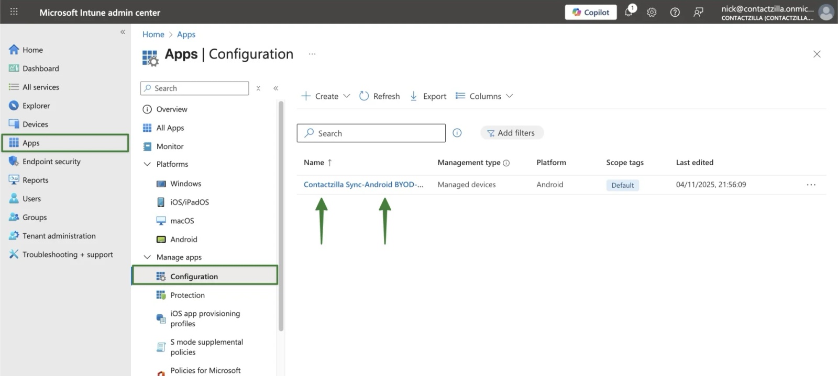Viewport: 838px width, 376px height.
Task: Open Policies for Microsoft entry
Action: 204,370
